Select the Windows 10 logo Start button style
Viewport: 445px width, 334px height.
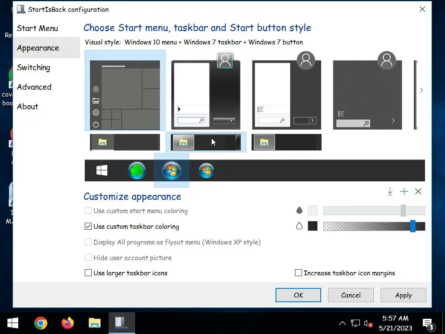coord(102,170)
